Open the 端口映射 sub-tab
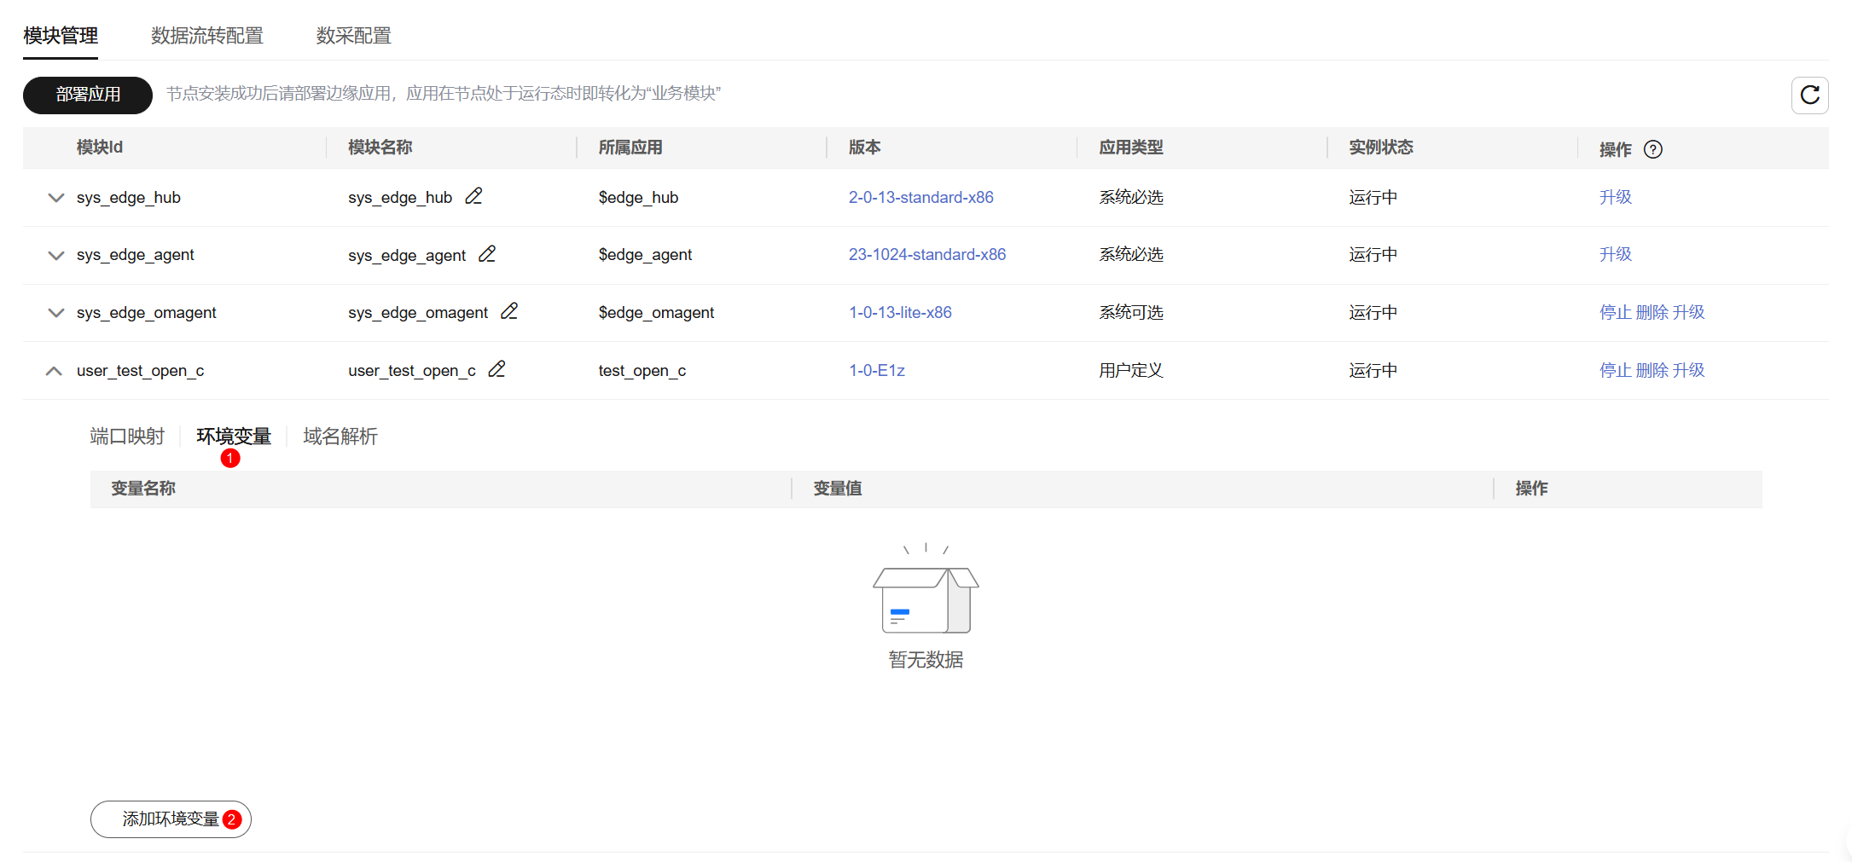This screenshot has width=1852, height=862. pos(127,437)
